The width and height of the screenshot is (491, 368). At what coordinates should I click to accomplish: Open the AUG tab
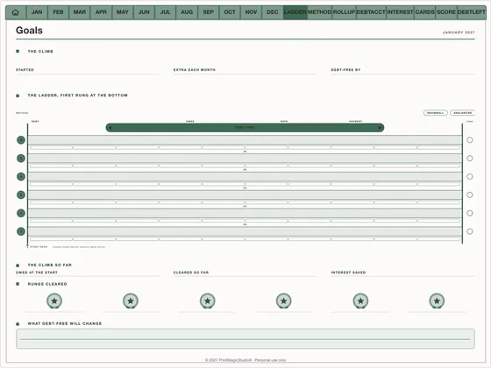[x=187, y=12]
